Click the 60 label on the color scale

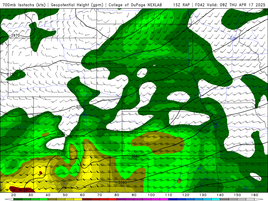[x=82, y=195]
